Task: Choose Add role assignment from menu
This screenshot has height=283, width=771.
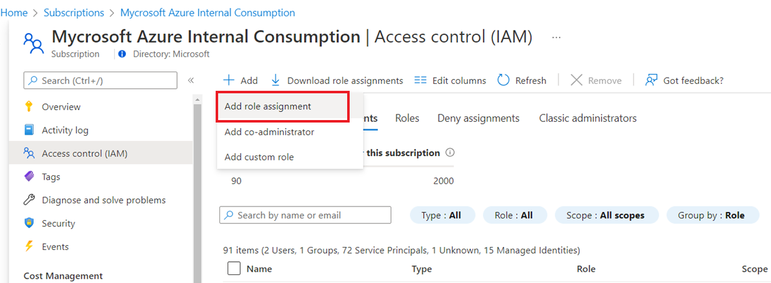Action: (268, 106)
